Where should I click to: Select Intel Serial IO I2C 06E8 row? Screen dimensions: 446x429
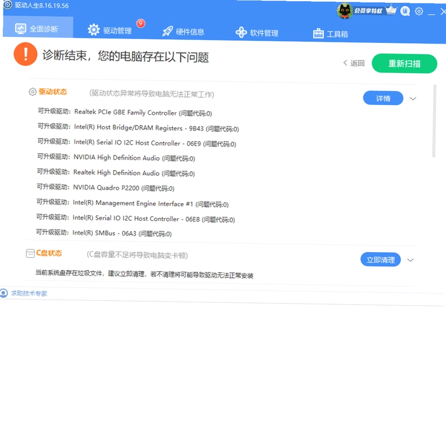pyautogui.click(x=135, y=218)
